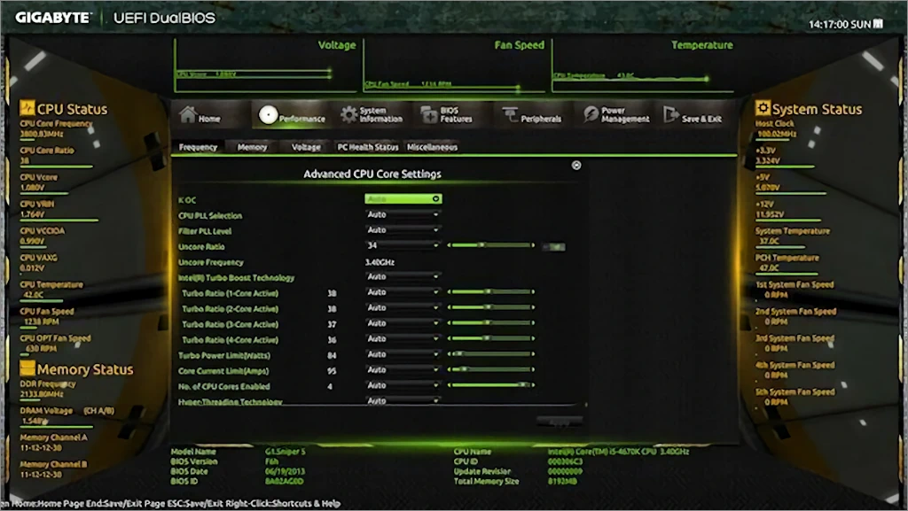Open Turbo Ratio 1-Core Active dropdown

(403, 292)
